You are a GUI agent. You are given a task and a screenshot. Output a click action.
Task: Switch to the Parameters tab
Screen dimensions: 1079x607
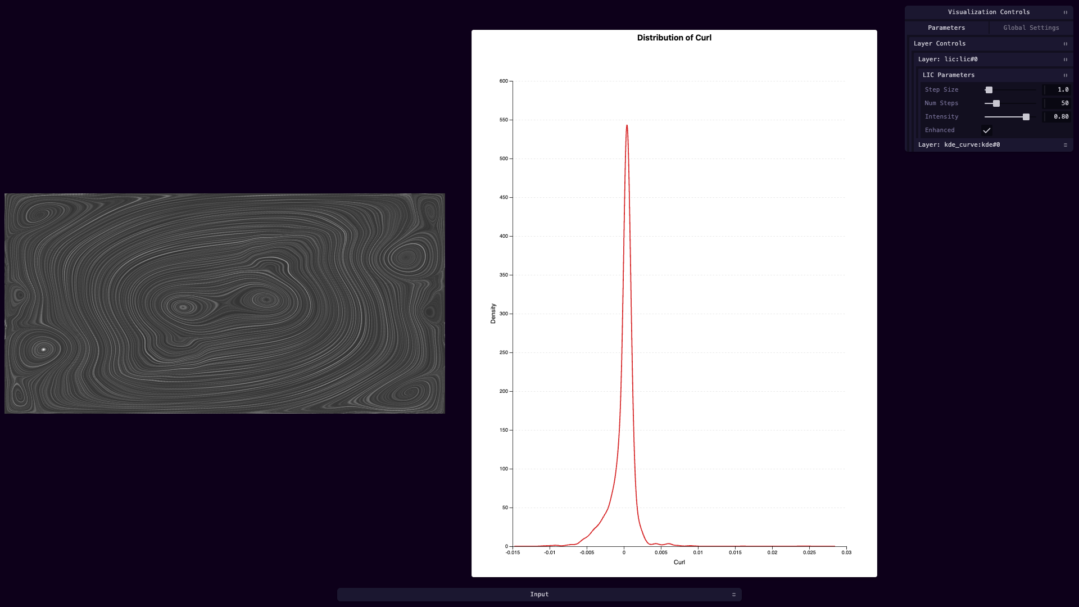(x=946, y=28)
